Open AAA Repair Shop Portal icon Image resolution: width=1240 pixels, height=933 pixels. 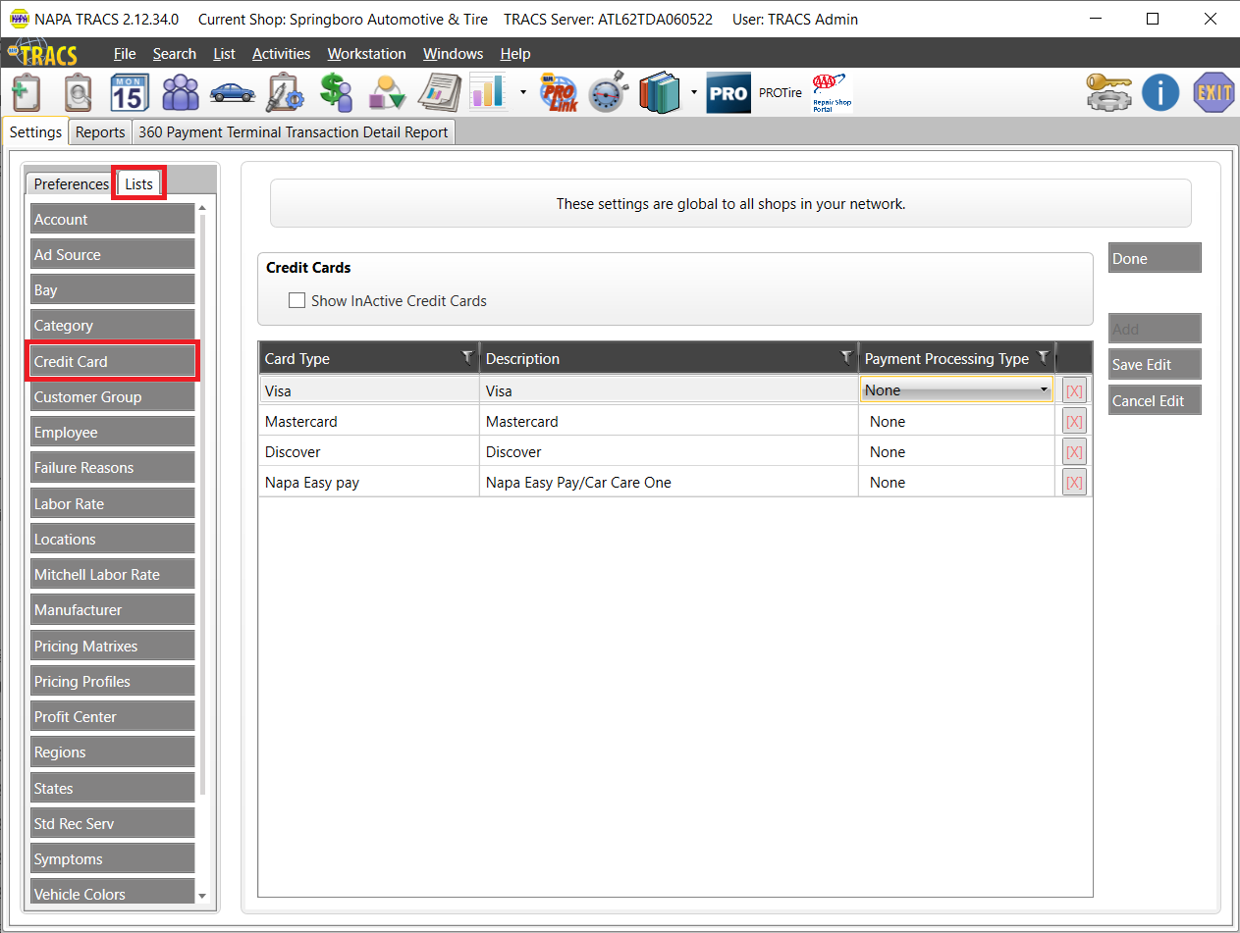click(x=832, y=93)
